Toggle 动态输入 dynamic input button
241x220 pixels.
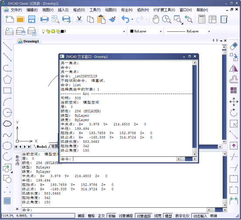click(x=200, y=216)
